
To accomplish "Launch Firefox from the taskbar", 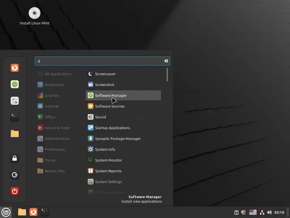I will 33,212.
